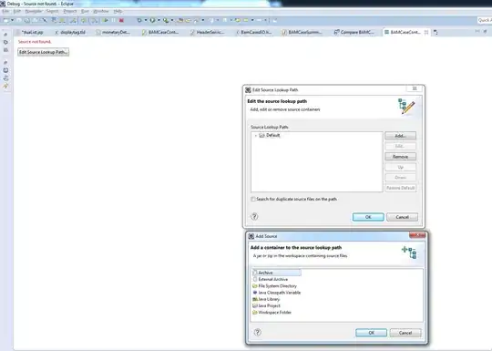Select External Archive container type
This screenshot has width=492, height=351.
click(x=271, y=279)
